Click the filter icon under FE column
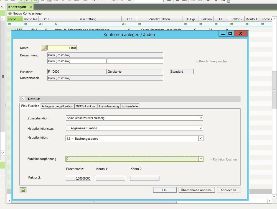Screen dimensions: 277x209 pyautogui.click(x=216, y=24)
